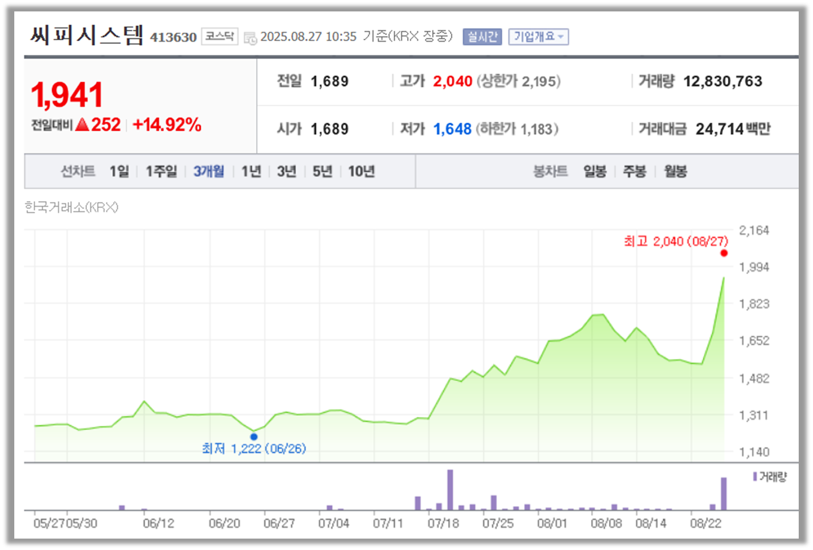Click the 저가 value 1,648

[x=452, y=130]
